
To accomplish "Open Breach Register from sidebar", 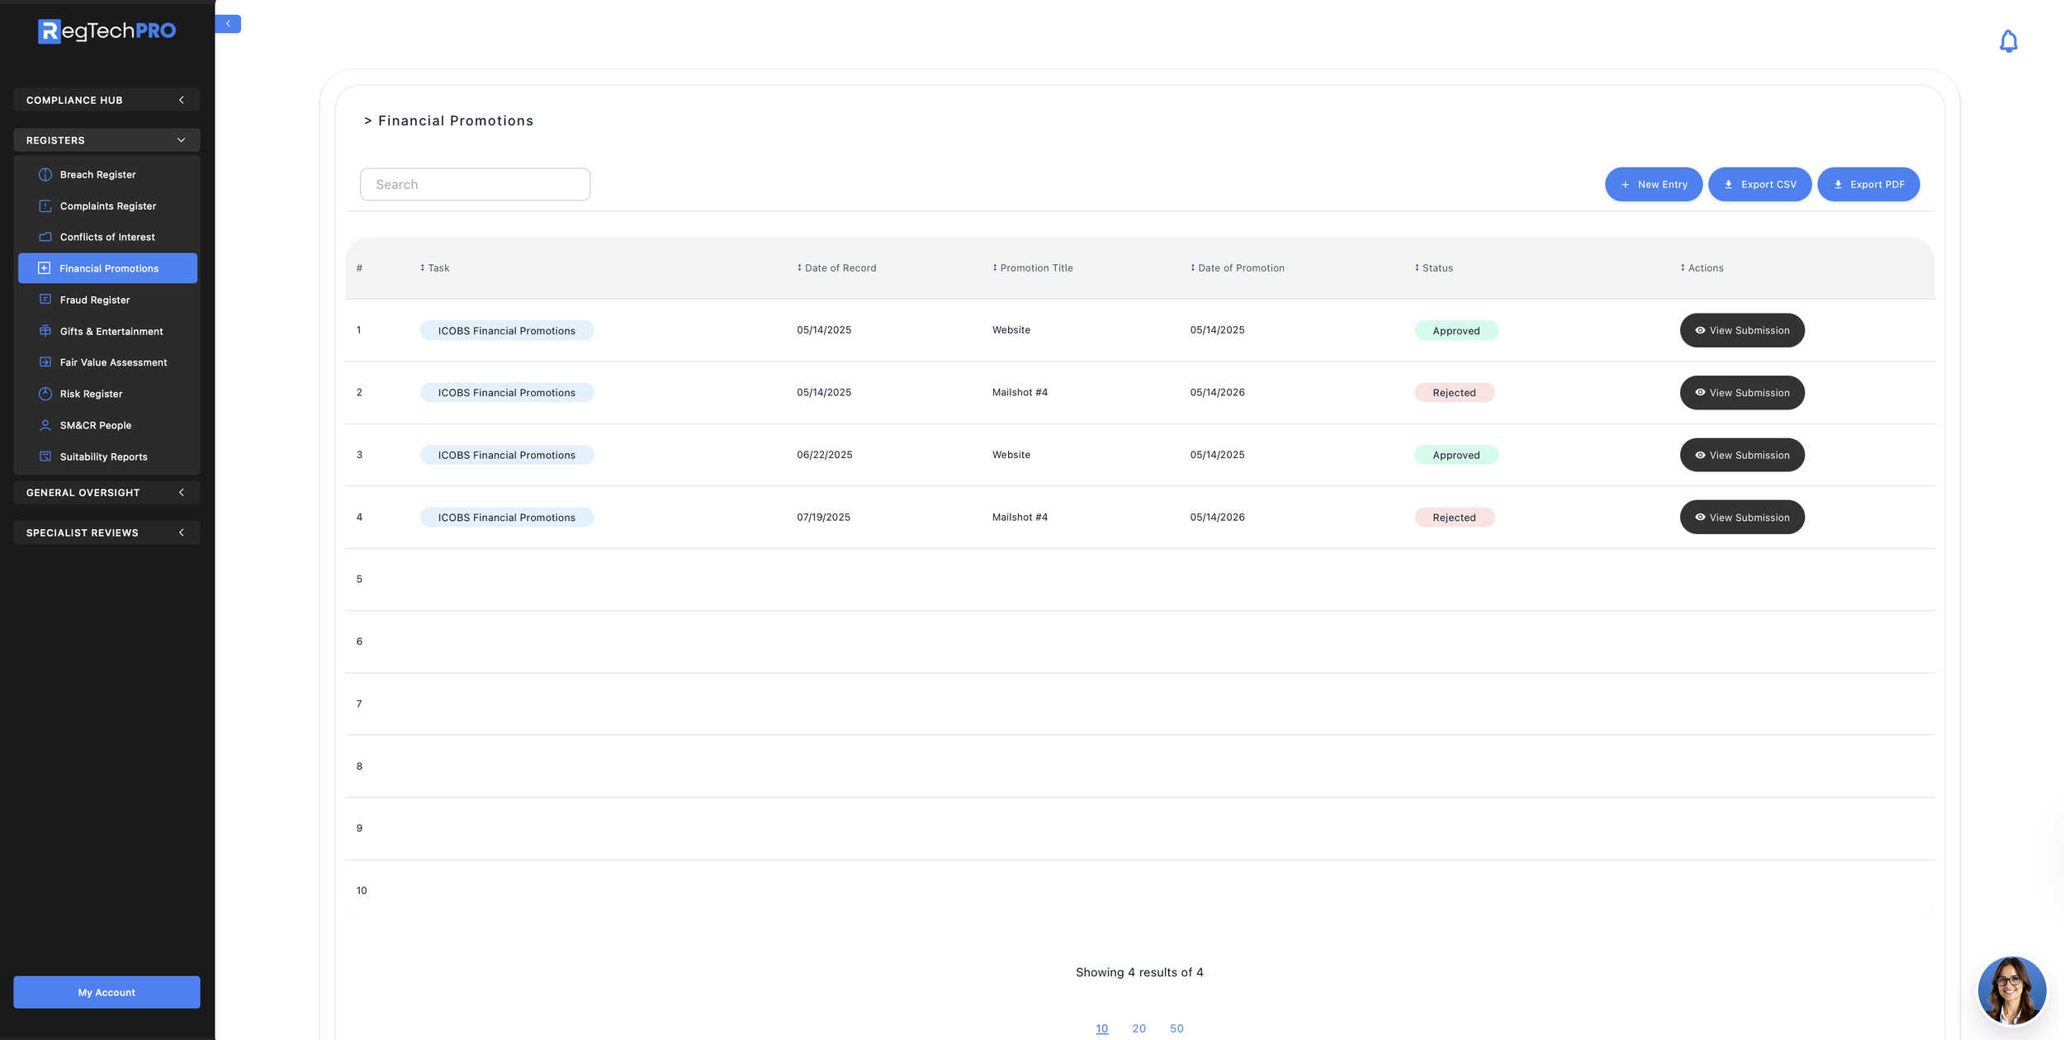I will coord(97,175).
